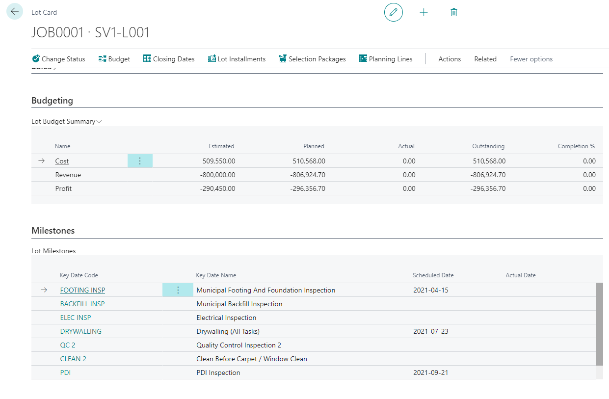Open the Related menu
This screenshot has width=609, height=399.
click(485, 59)
